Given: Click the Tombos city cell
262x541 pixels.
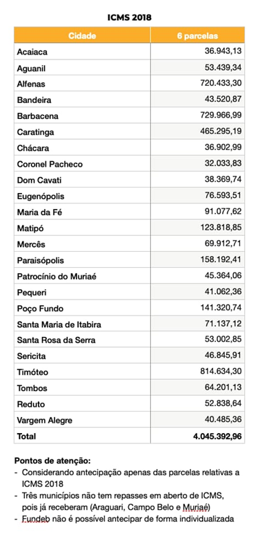Looking at the screenshot, I should point(82,388).
